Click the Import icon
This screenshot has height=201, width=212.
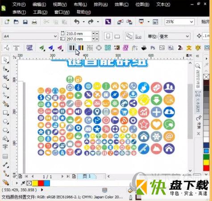(x=120, y=22)
